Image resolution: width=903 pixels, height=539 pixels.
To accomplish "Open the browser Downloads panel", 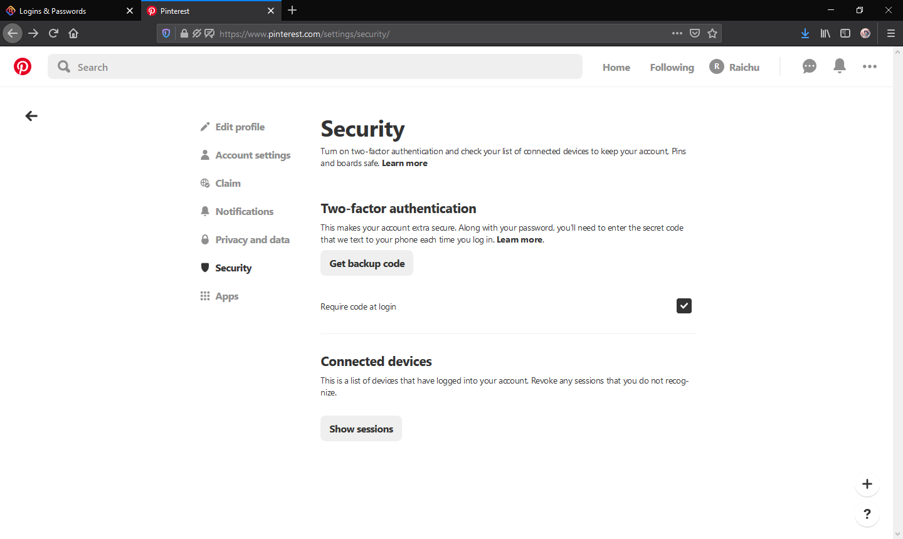I will tap(805, 33).
